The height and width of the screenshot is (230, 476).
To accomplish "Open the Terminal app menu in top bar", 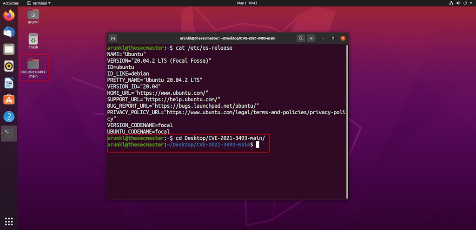I will pyautogui.click(x=39, y=3).
